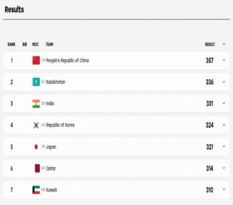Click the Japan flag icon
The height and width of the screenshot is (205, 233).
[36, 147]
